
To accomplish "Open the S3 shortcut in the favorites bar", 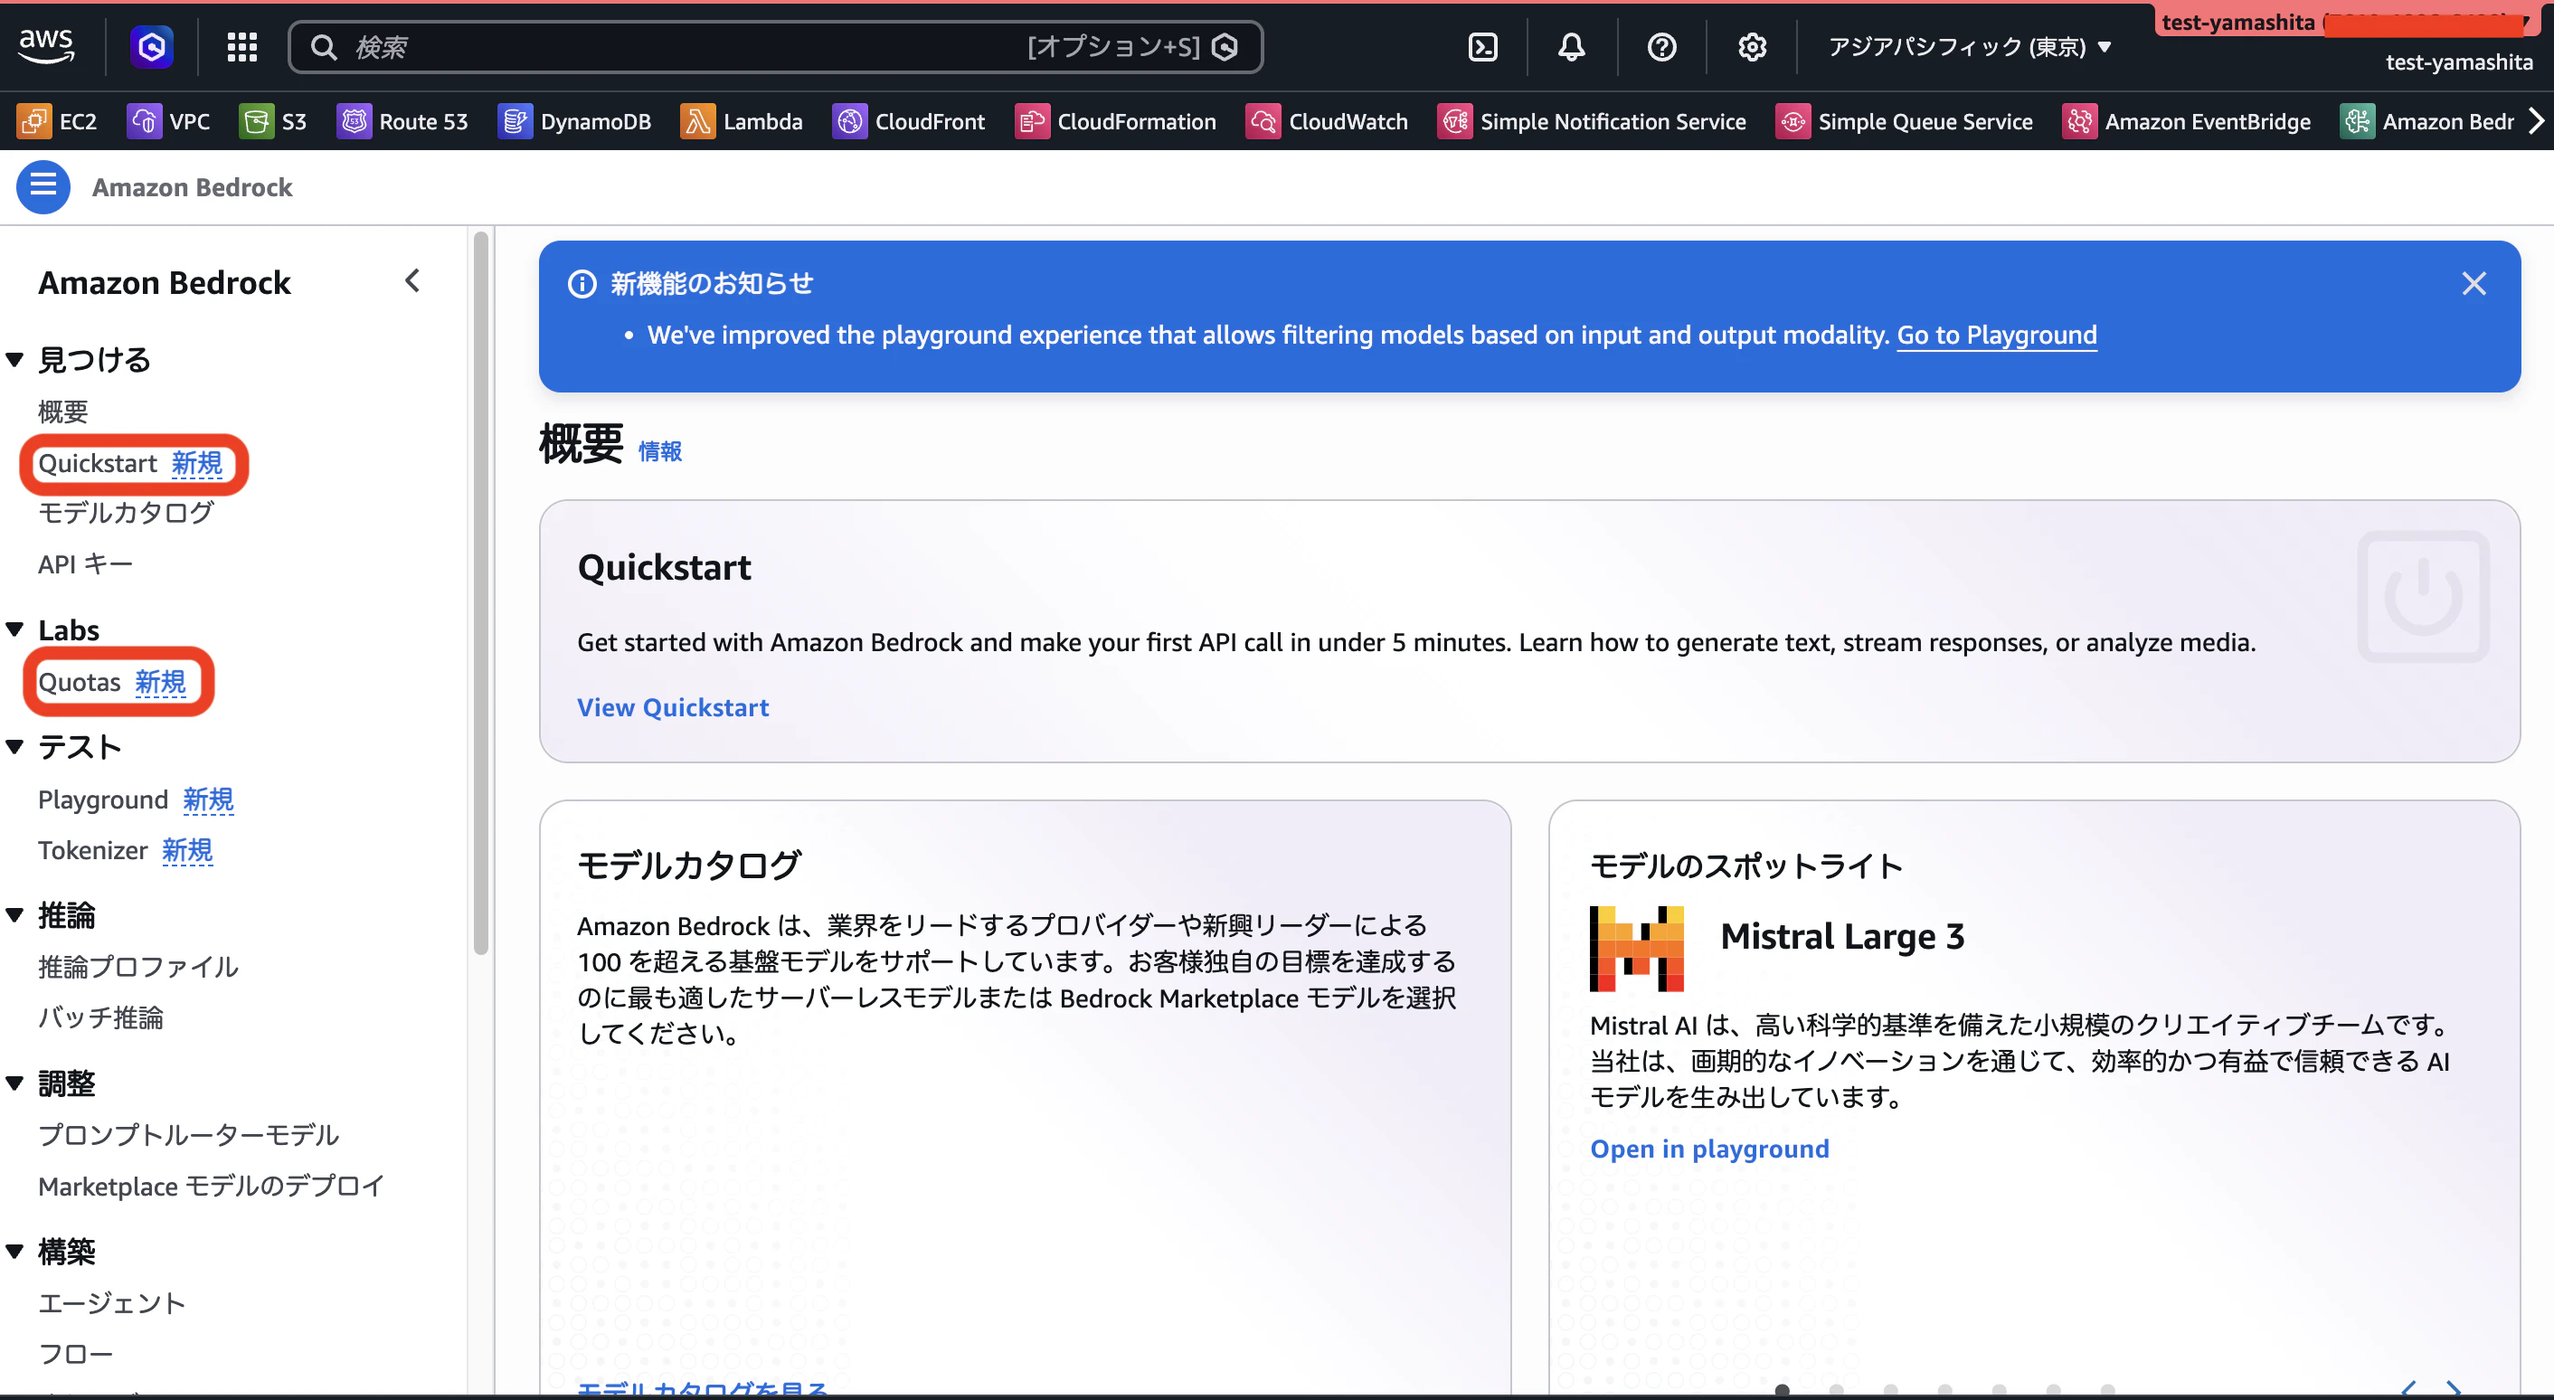I will [274, 121].
